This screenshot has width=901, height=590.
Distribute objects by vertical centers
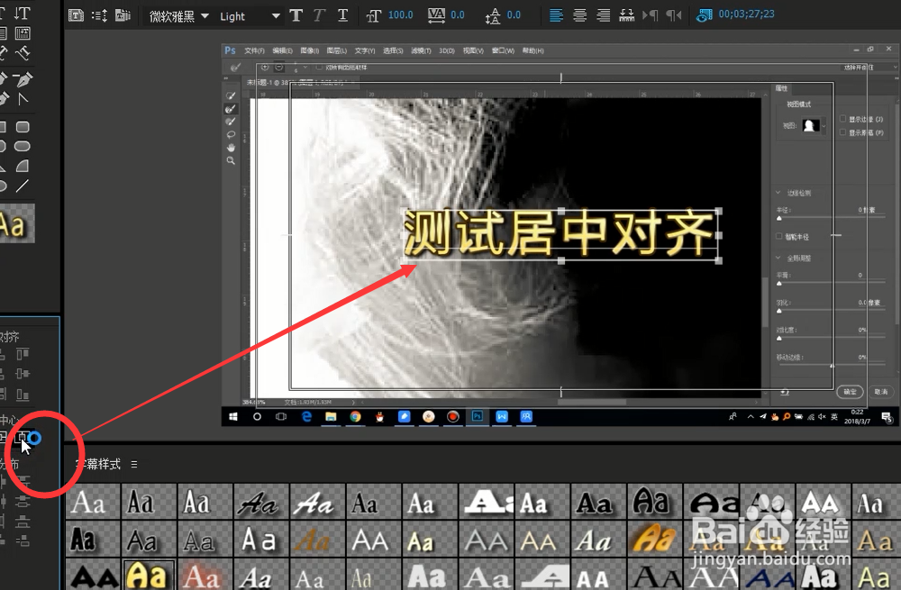pos(23,501)
